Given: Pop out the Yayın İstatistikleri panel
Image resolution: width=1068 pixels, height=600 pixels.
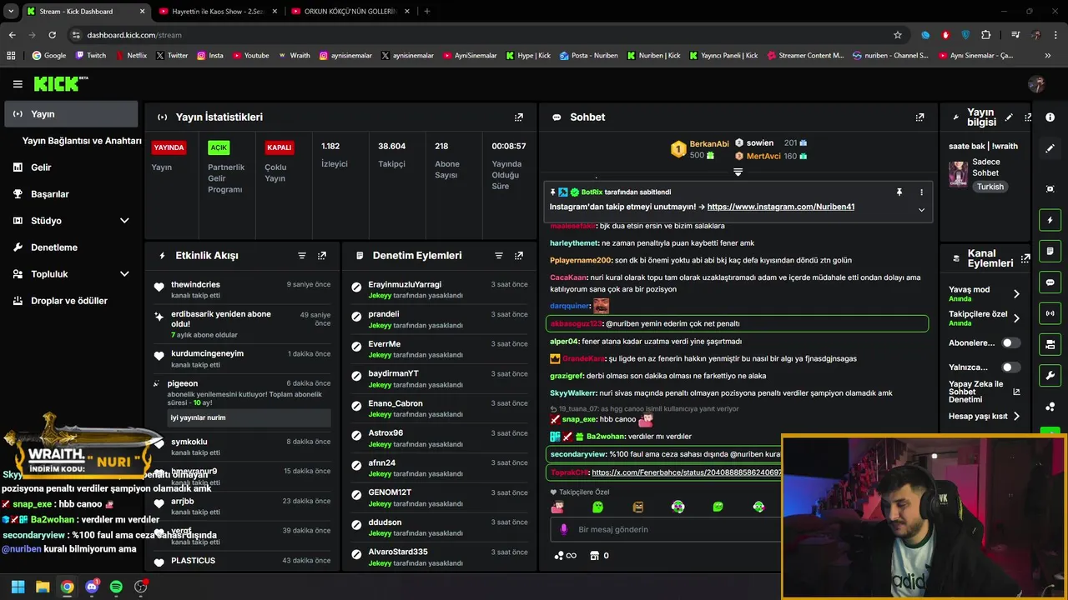Looking at the screenshot, I should point(519,117).
